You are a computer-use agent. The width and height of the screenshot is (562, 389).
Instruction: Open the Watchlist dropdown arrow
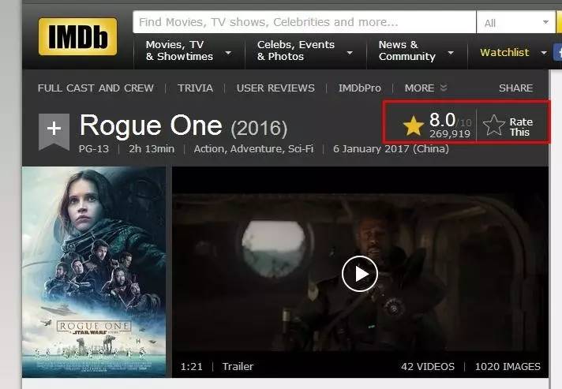[544, 53]
